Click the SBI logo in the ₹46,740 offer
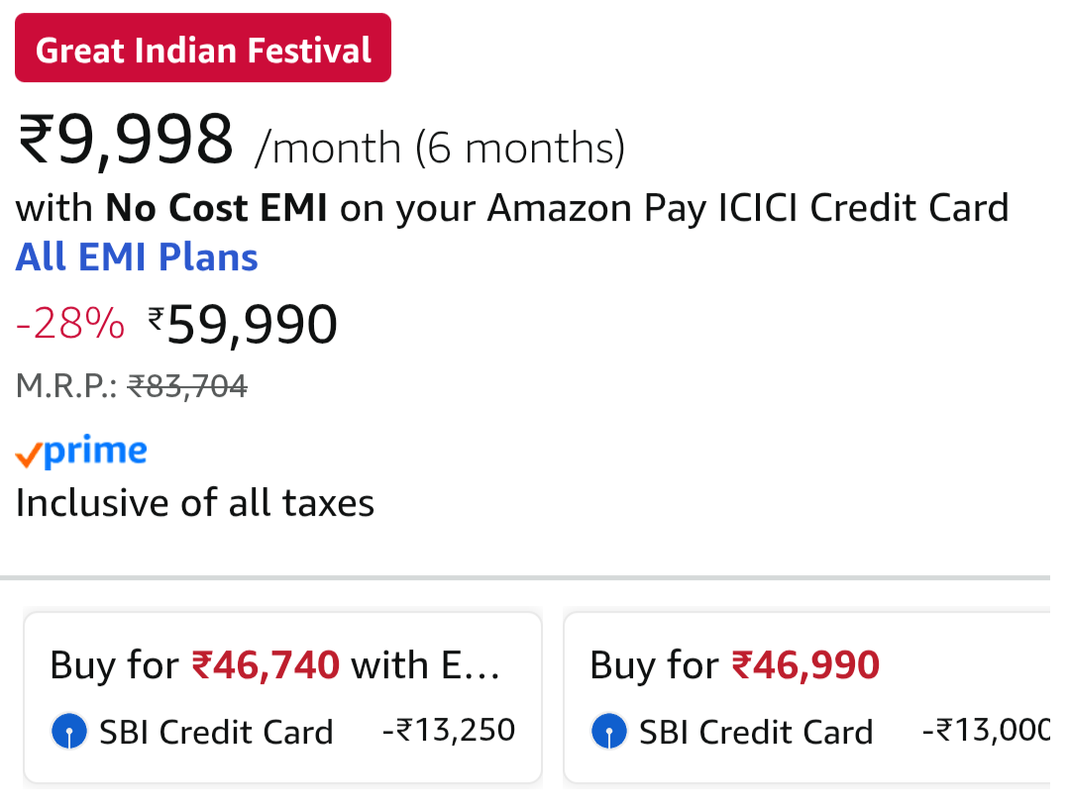Screen dimensions: 1070x802 pos(68,733)
